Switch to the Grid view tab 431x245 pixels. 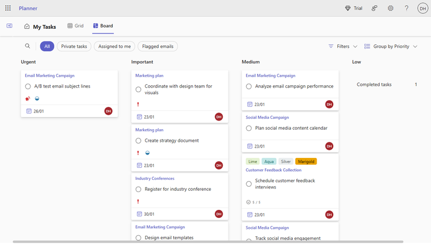tap(75, 26)
